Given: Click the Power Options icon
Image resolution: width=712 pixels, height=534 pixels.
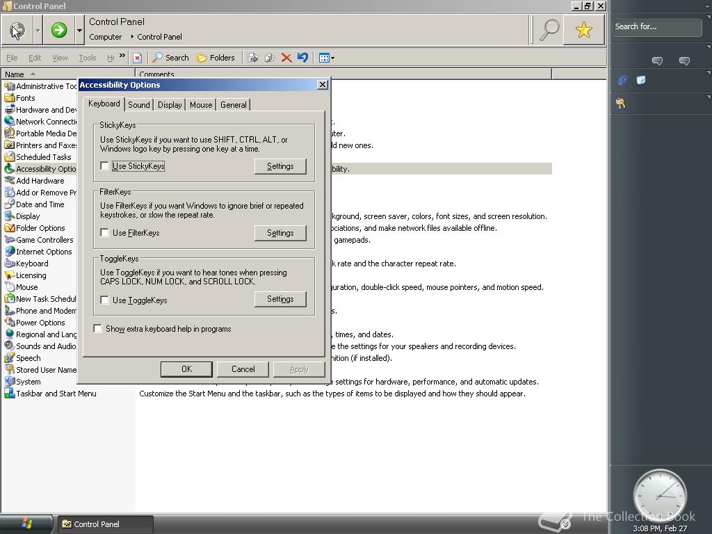Looking at the screenshot, I should (10, 322).
